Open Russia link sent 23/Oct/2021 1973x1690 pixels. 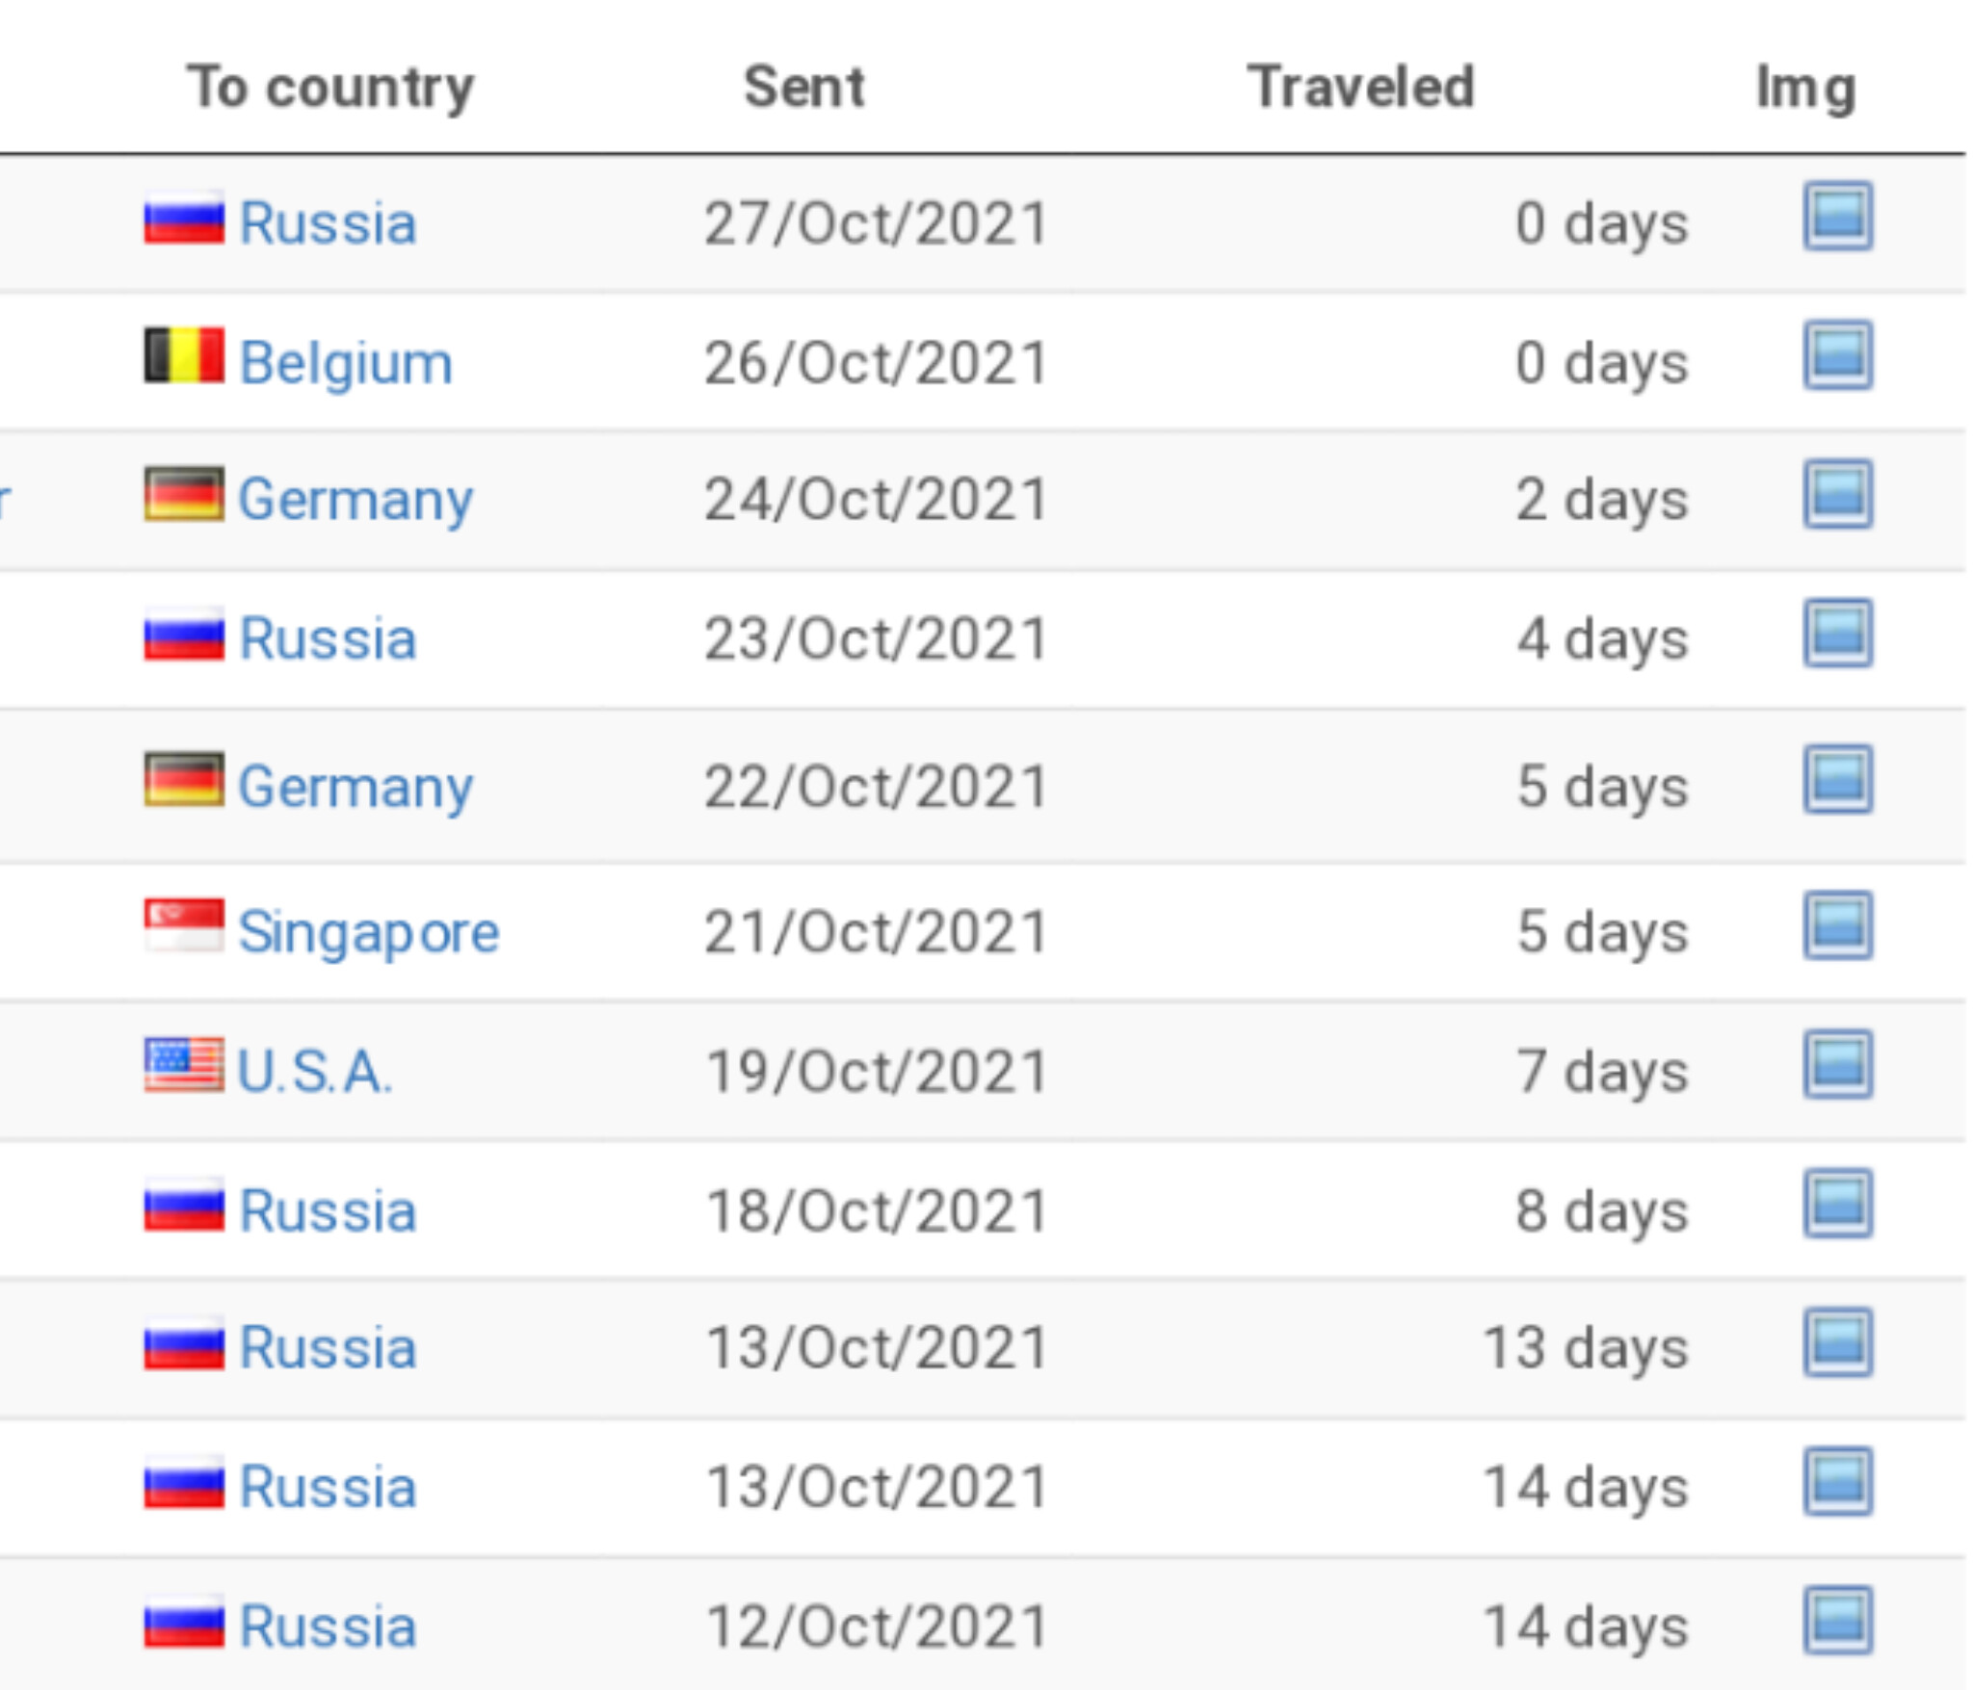coord(328,639)
